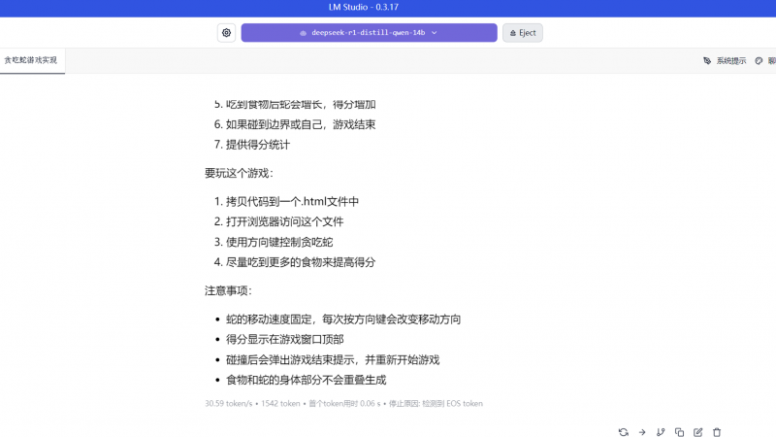Expand the deepseek-r1-distill-qwen-14b model dropdown
The height and width of the screenshot is (437, 776).
(369, 33)
